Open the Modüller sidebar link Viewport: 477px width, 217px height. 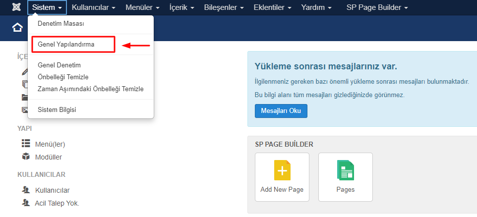coord(49,157)
